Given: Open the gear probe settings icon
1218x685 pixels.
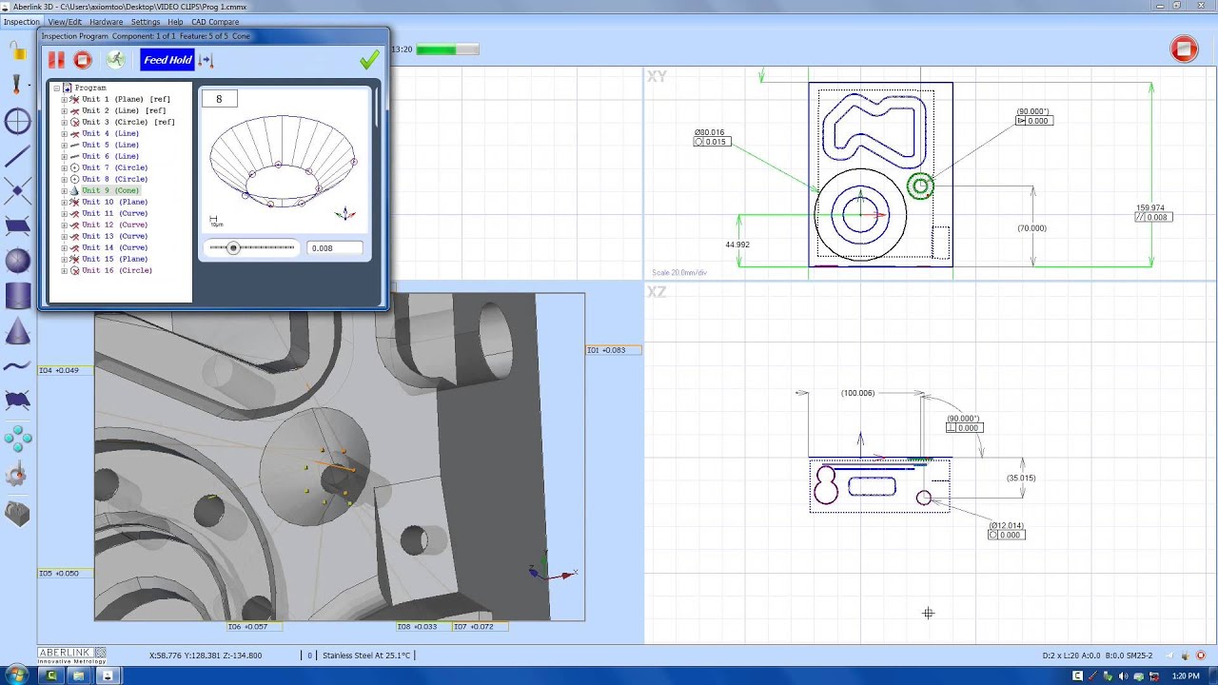Looking at the screenshot, I should [17, 475].
